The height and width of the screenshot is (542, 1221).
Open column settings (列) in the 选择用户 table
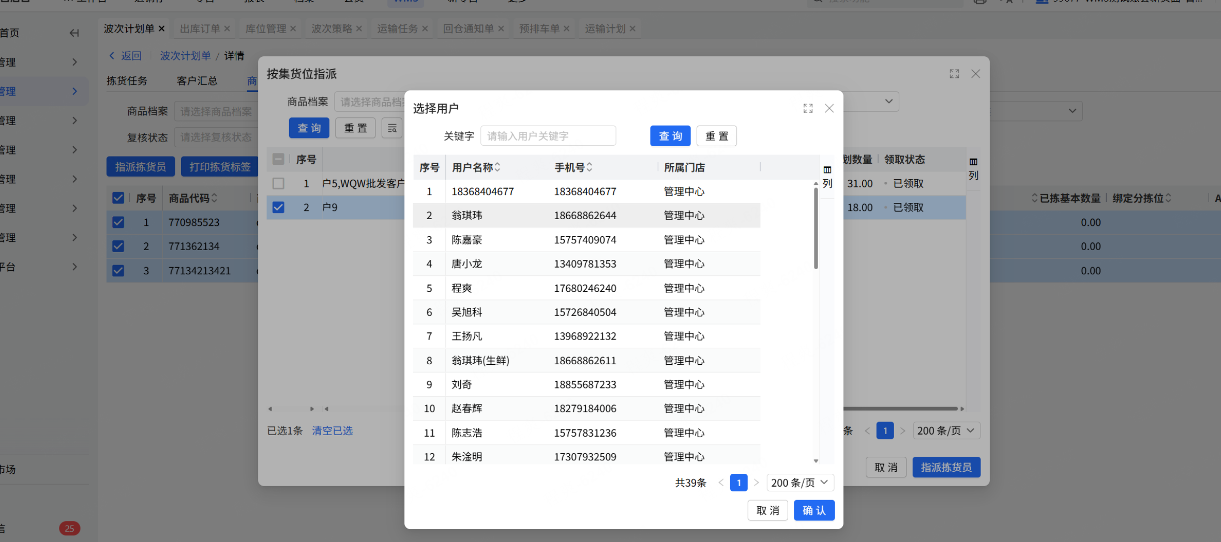click(827, 177)
